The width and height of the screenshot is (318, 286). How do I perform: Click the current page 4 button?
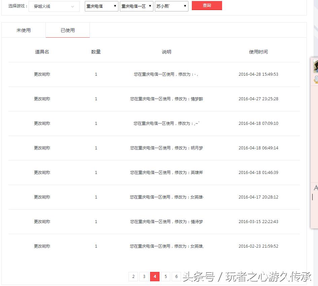(x=155, y=277)
